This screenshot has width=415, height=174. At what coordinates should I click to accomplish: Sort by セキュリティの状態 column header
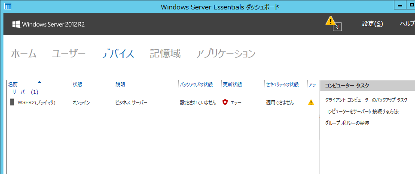[282, 84]
